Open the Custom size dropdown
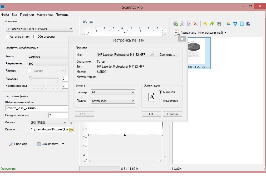 (x=49, y=71)
